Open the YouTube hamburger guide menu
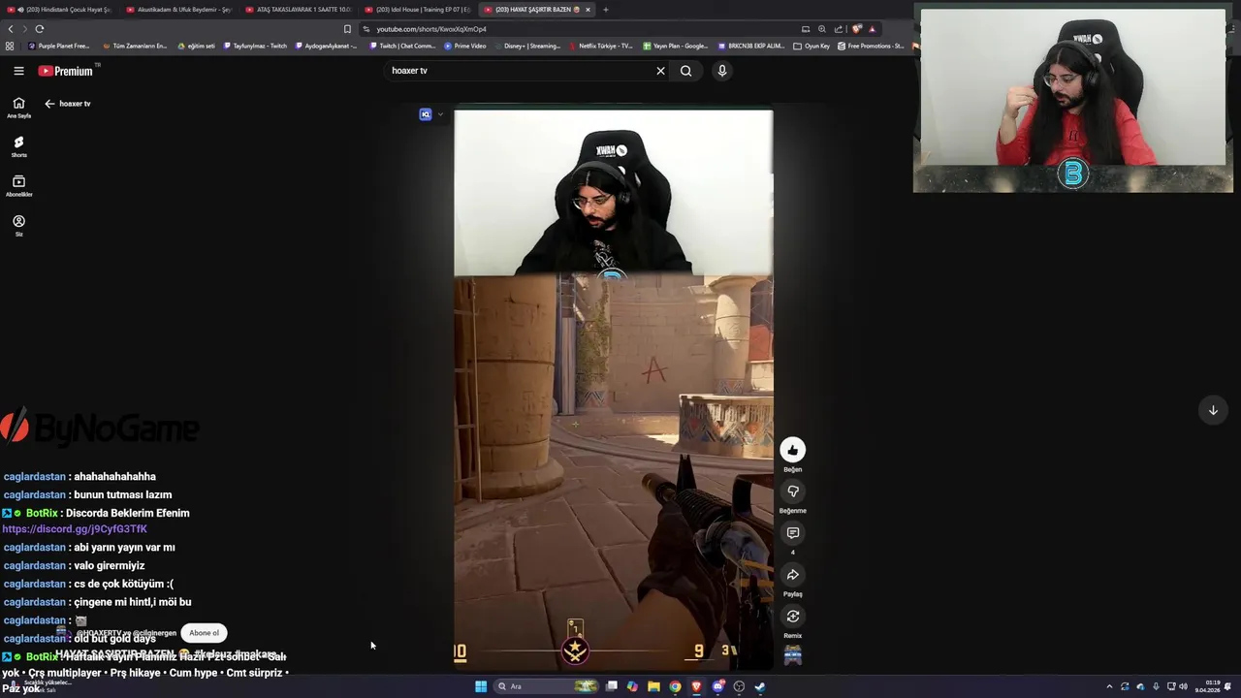The image size is (1241, 698). coord(18,71)
